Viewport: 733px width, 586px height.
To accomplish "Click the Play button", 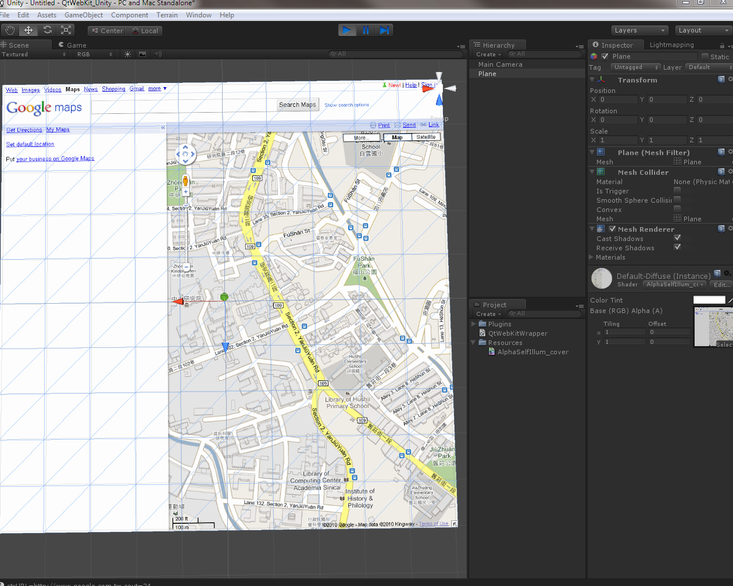I will 347,30.
